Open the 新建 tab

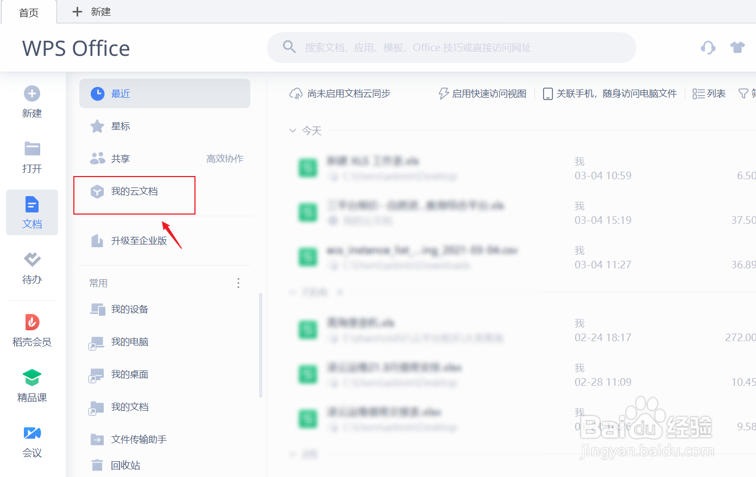(x=91, y=12)
